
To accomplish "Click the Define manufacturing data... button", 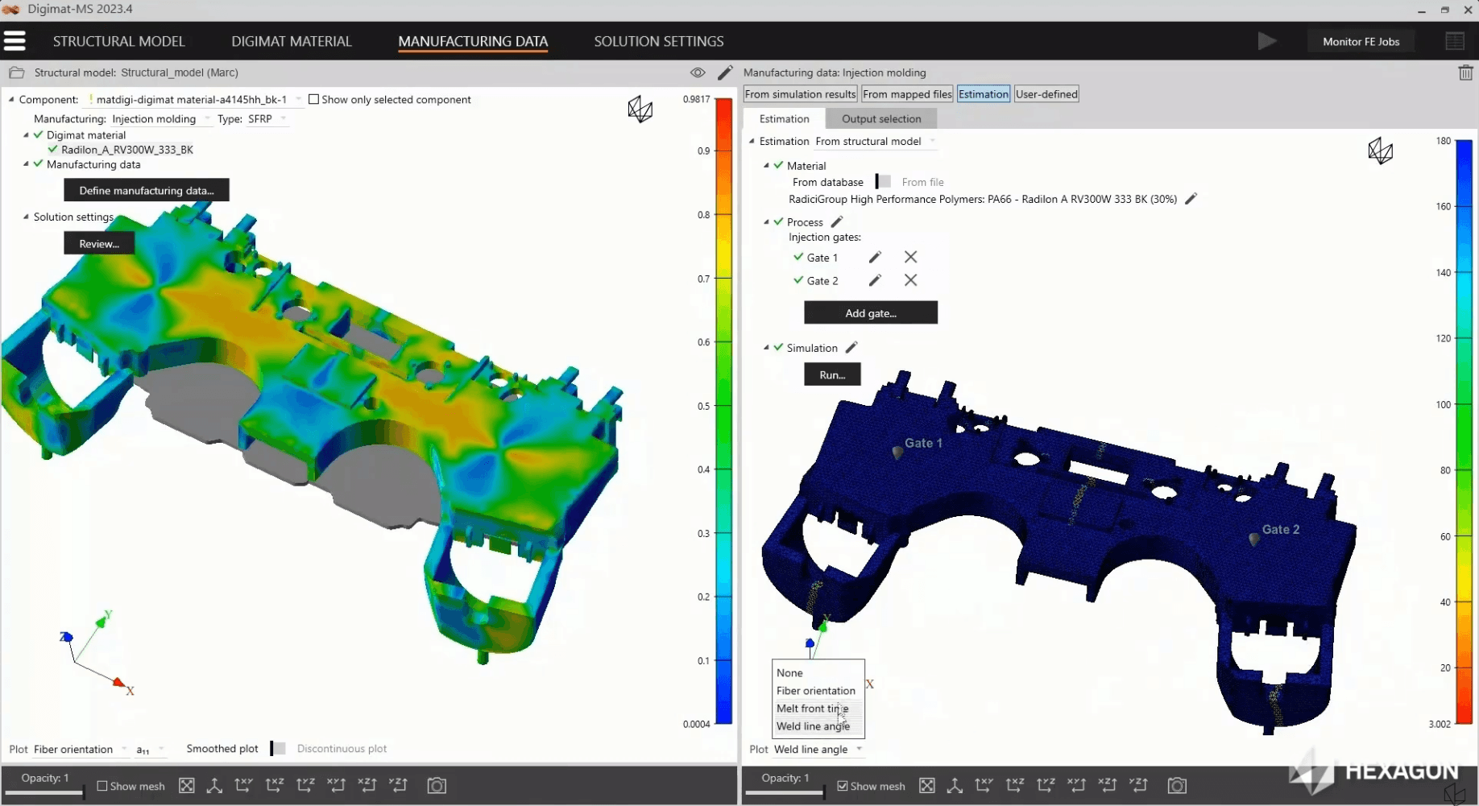I will coord(147,191).
